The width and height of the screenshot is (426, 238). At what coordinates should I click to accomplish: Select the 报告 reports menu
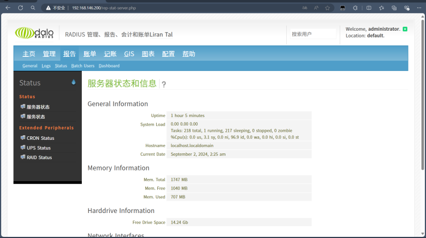point(69,54)
